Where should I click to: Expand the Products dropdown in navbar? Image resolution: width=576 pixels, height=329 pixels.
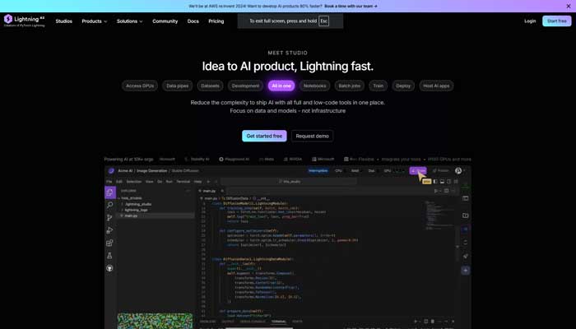tap(95, 21)
